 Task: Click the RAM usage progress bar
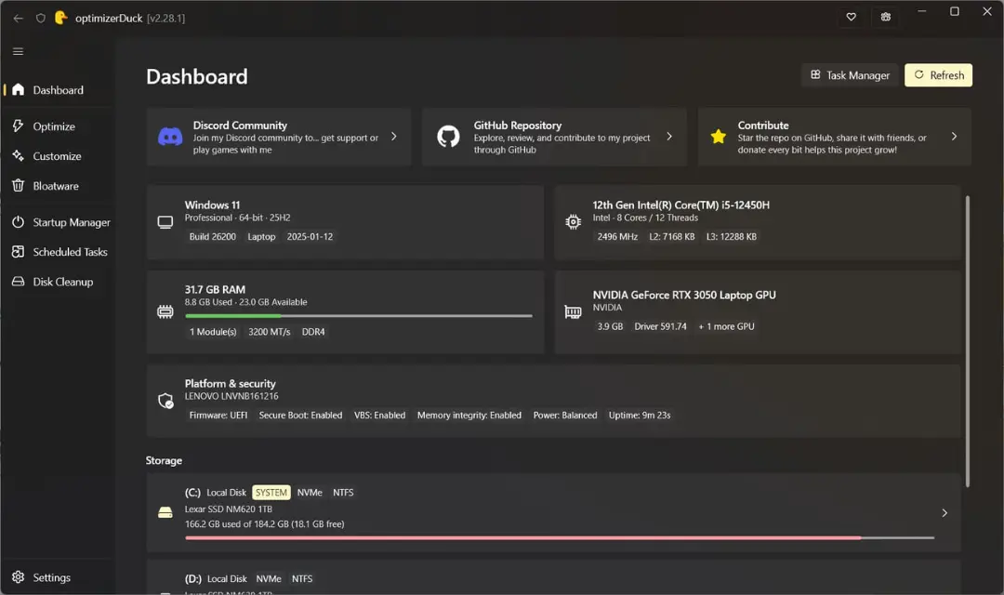[x=359, y=316]
